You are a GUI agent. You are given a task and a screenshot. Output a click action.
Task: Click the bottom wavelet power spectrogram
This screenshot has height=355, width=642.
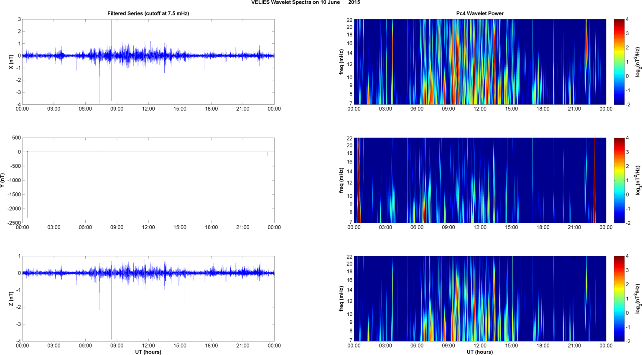click(x=480, y=299)
